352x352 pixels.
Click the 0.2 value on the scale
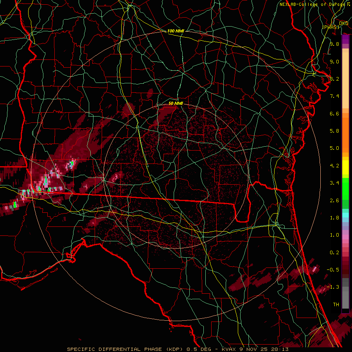(334, 253)
